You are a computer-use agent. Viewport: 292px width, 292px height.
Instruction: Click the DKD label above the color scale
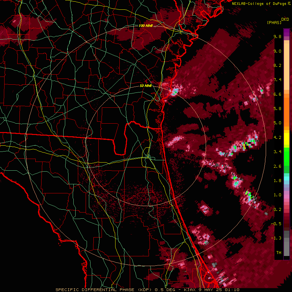(285, 19)
